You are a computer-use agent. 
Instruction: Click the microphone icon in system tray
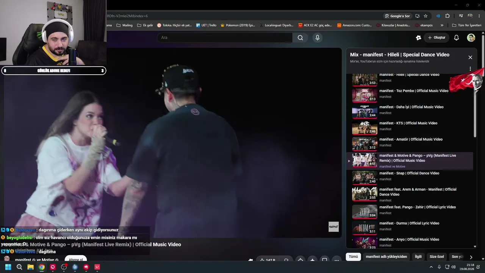tap(439, 267)
